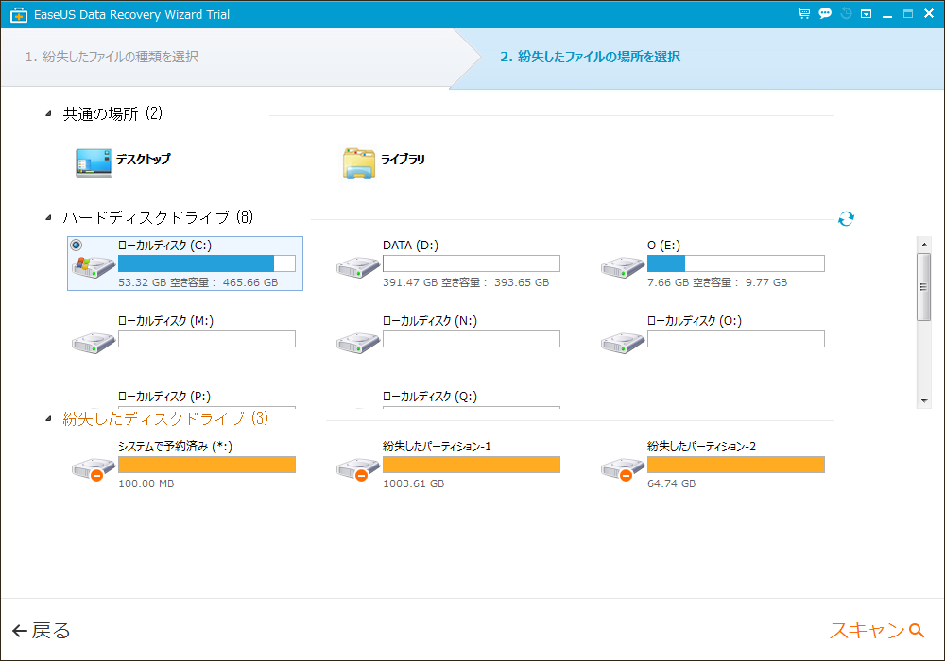Click the text "O (E:)"

663,245
